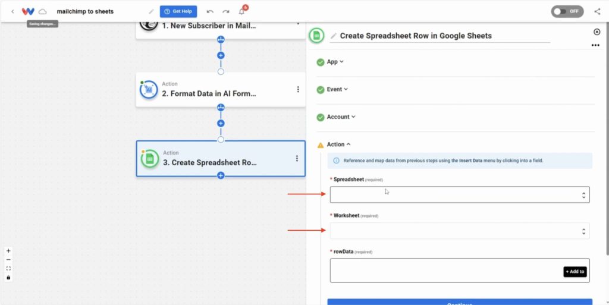609x305 pixels.
Task: Turn the workflow toggle ON
Action: coord(567,11)
